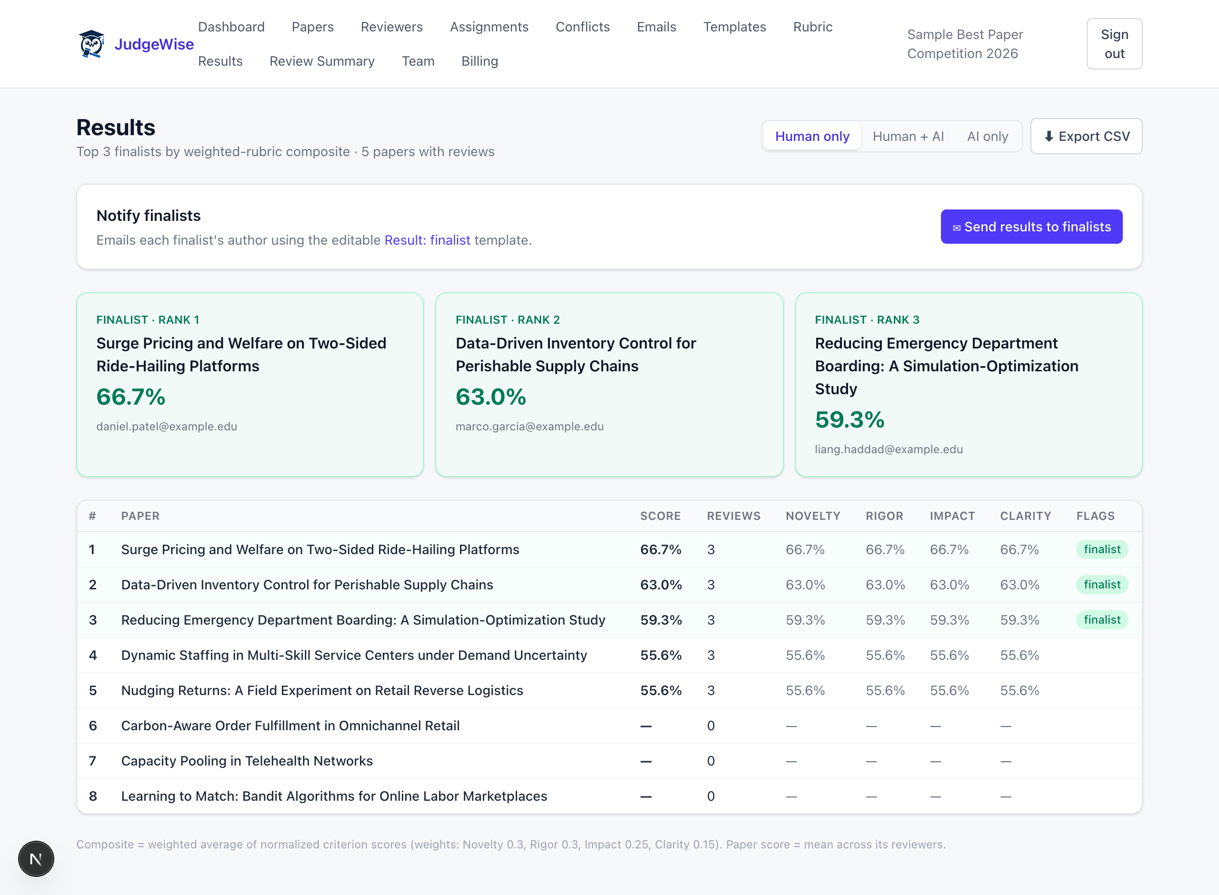This screenshot has height=895, width=1219.
Task: Click the Score column header
Action: coord(660,516)
